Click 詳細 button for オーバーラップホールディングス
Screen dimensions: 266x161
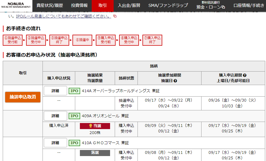point(55,91)
